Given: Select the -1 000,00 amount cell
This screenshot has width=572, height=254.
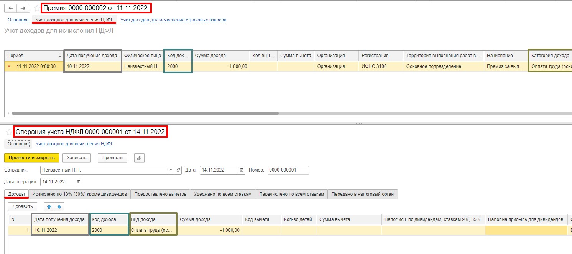Looking at the screenshot, I should [210, 230].
